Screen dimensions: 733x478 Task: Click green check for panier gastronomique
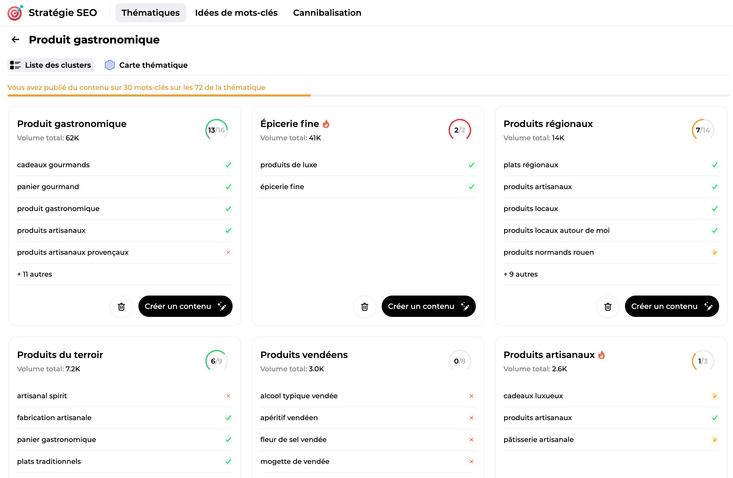[x=228, y=440]
